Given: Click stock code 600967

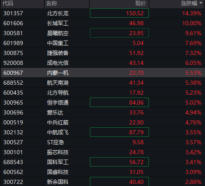Looking at the screenshot, I should [x=13, y=73].
